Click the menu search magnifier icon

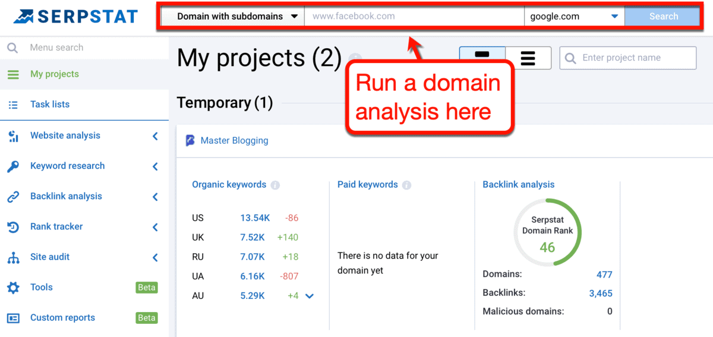(x=12, y=48)
